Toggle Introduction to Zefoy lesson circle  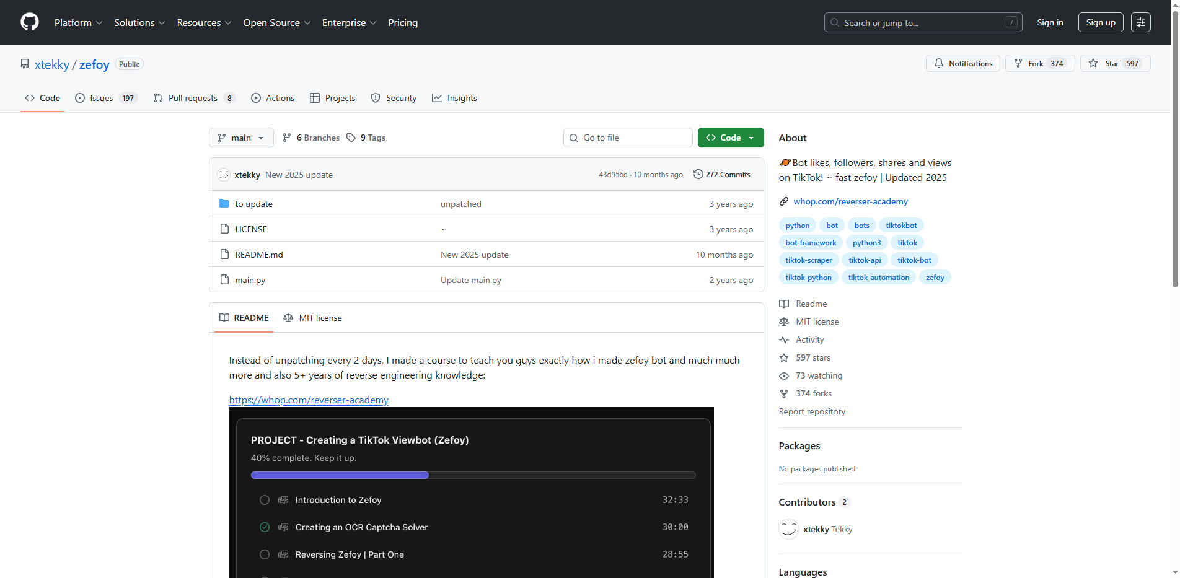click(265, 500)
